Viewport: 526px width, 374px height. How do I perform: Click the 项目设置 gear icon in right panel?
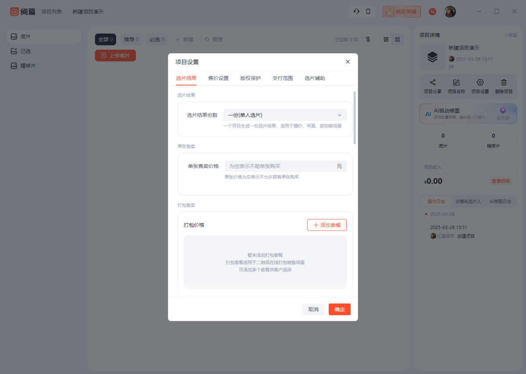tap(480, 82)
